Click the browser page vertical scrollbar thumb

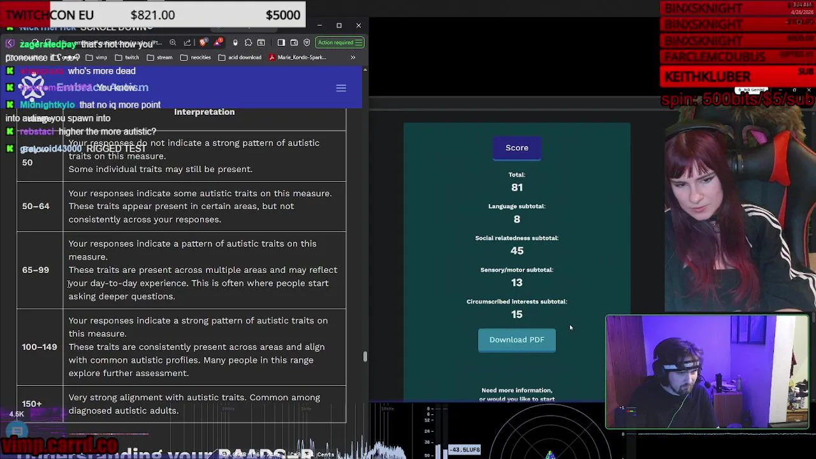click(x=365, y=356)
